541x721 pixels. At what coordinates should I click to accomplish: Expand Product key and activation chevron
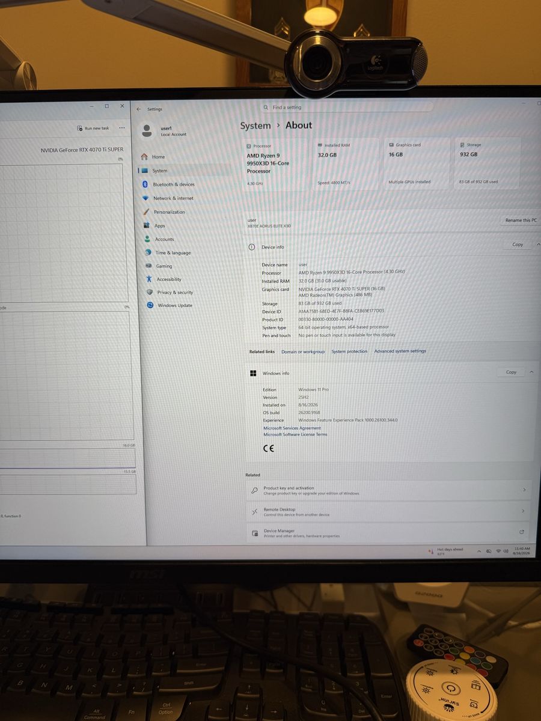[x=524, y=490]
